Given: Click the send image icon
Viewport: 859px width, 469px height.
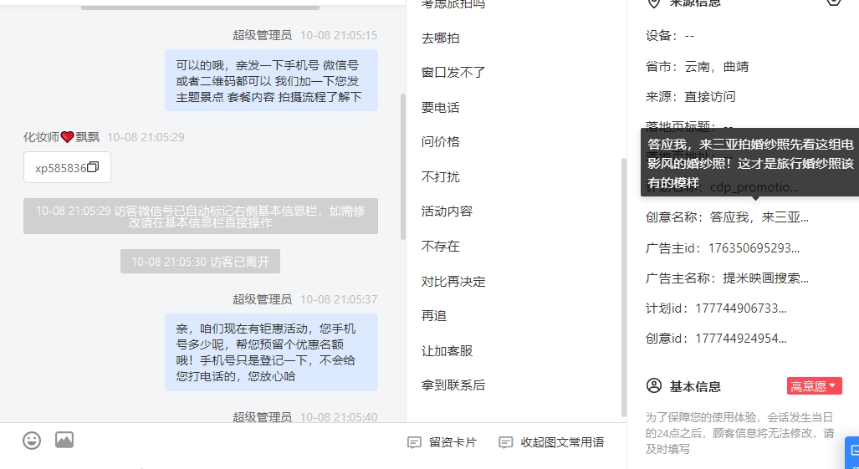Looking at the screenshot, I should click(x=64, y=440).
